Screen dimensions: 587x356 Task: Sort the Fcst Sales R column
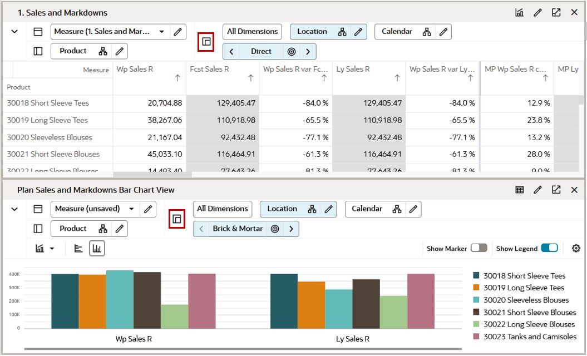pos(251,78)
